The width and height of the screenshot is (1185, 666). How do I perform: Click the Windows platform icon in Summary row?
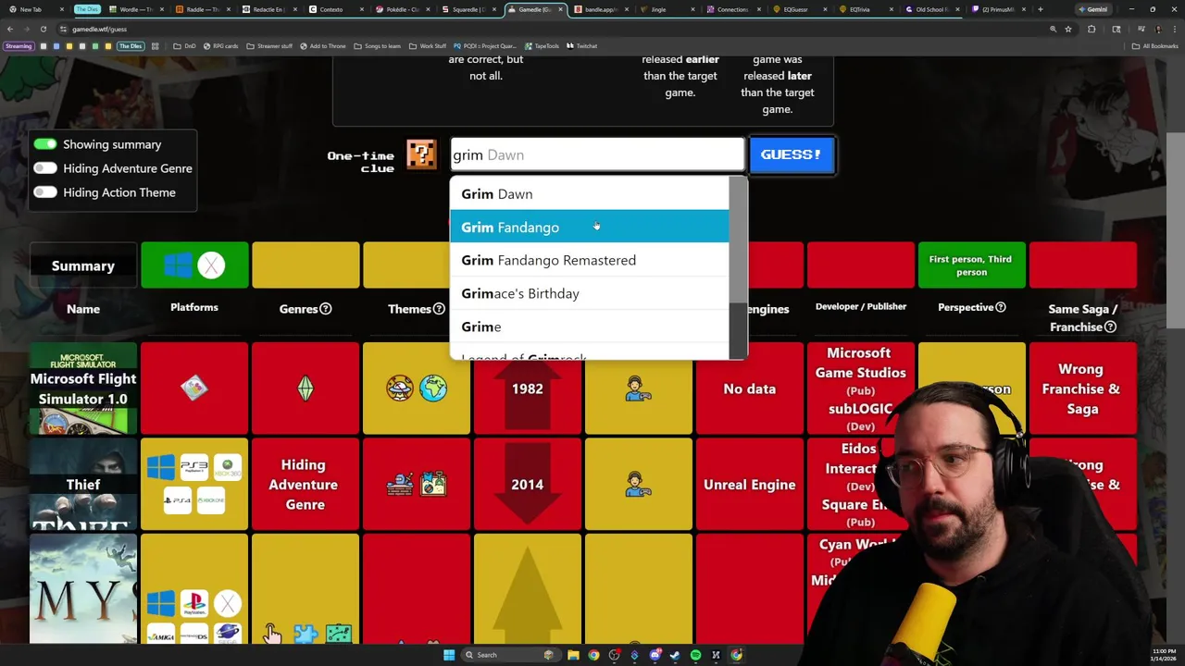pos(179,265)
